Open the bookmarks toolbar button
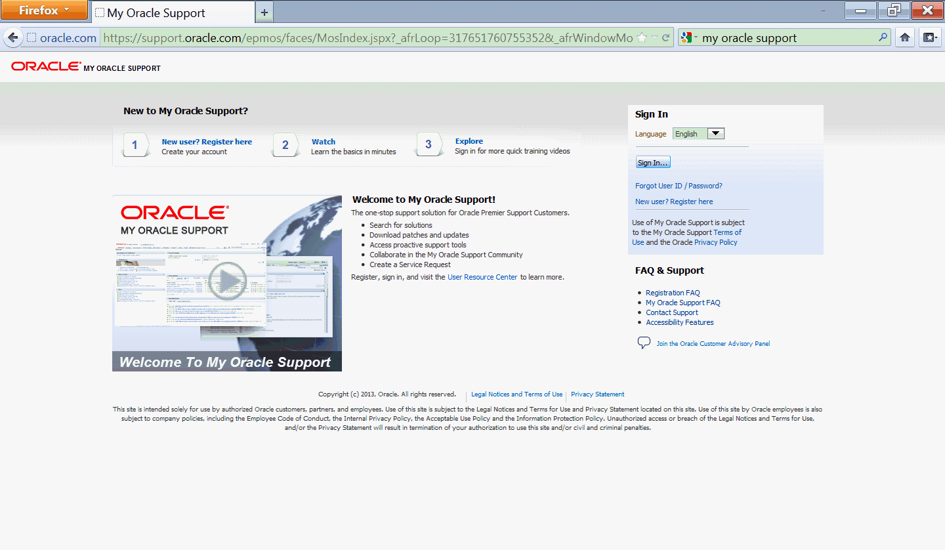 [929, 37]
